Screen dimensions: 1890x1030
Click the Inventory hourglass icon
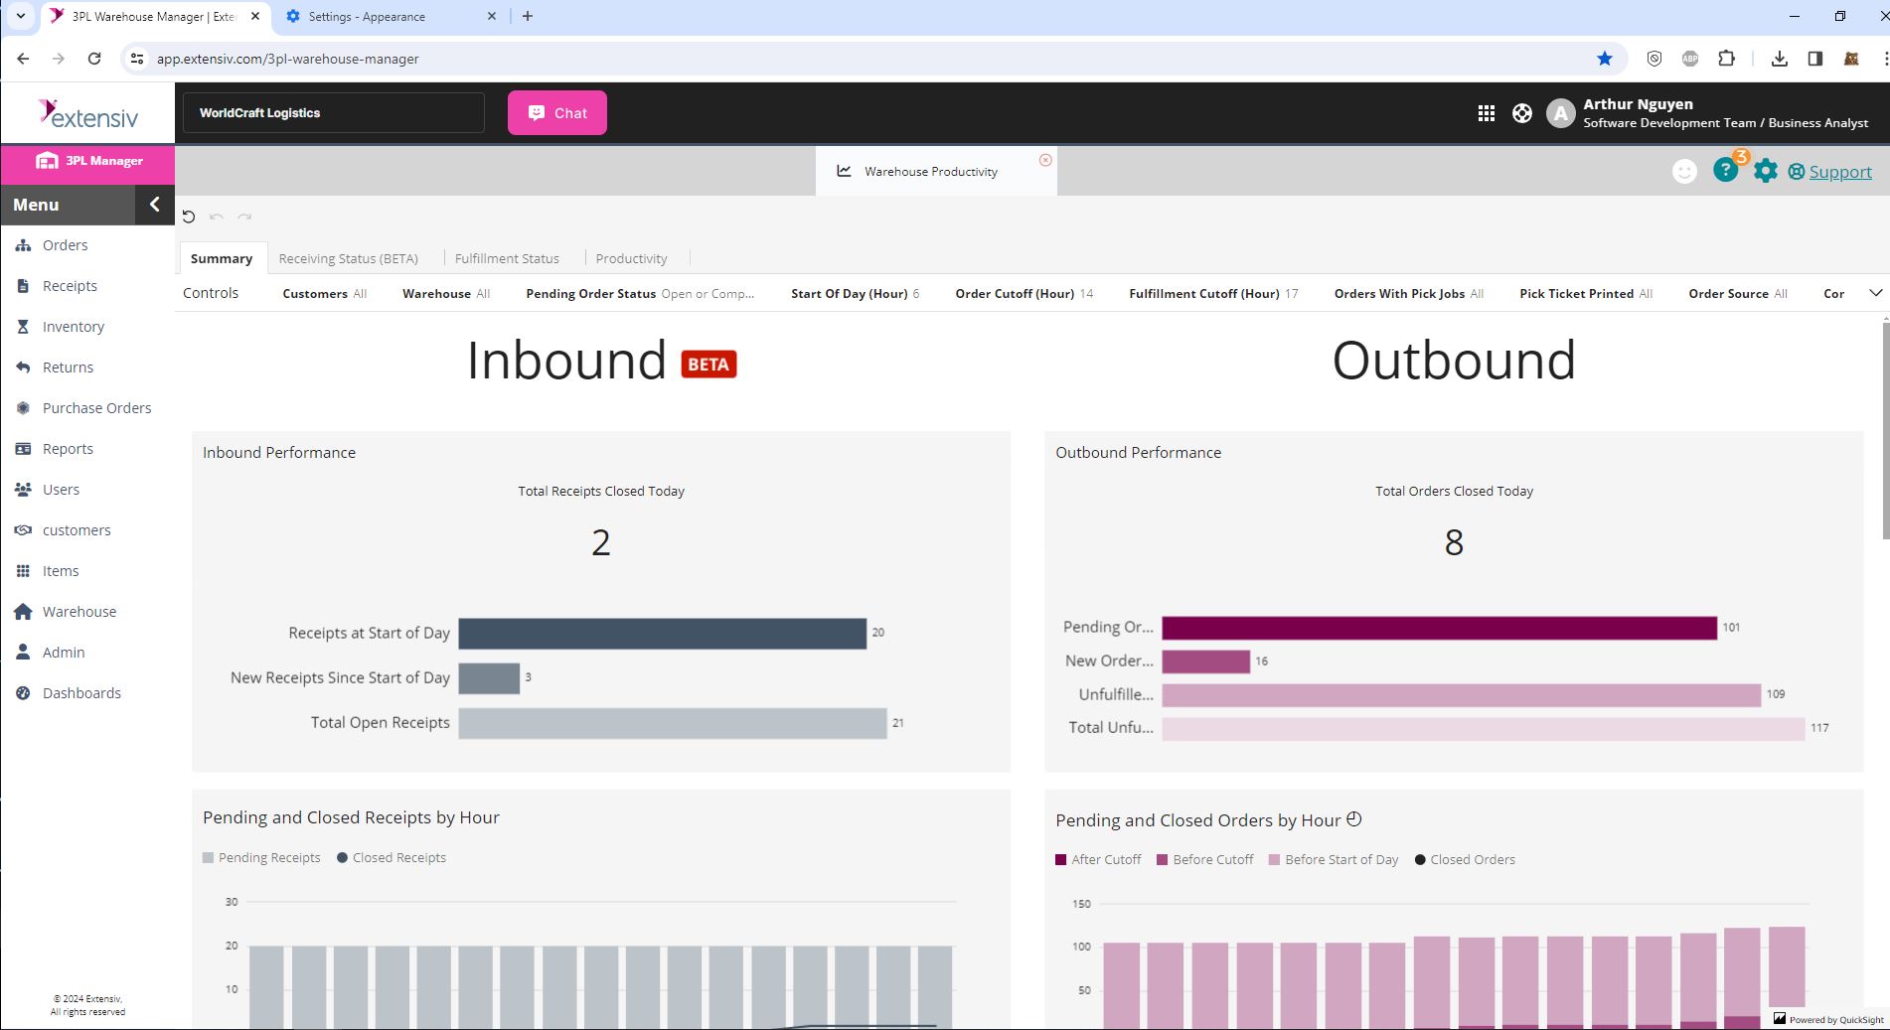coord(23,327)
